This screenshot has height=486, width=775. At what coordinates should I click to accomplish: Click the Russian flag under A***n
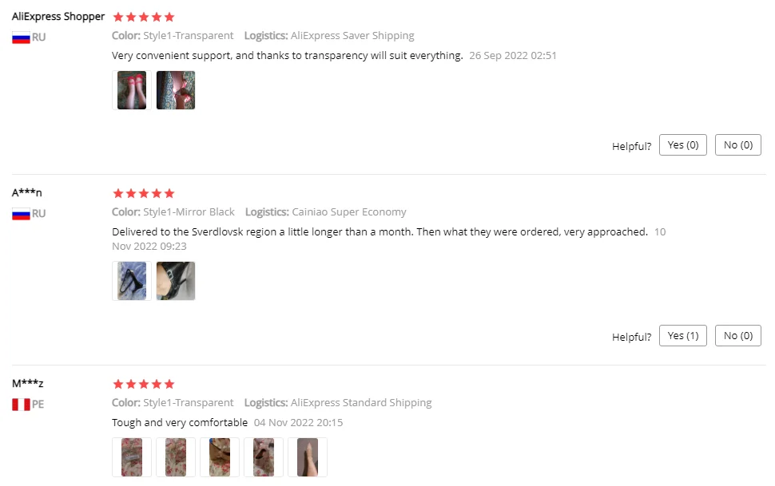pyautogui.click(x=21, y=214)
